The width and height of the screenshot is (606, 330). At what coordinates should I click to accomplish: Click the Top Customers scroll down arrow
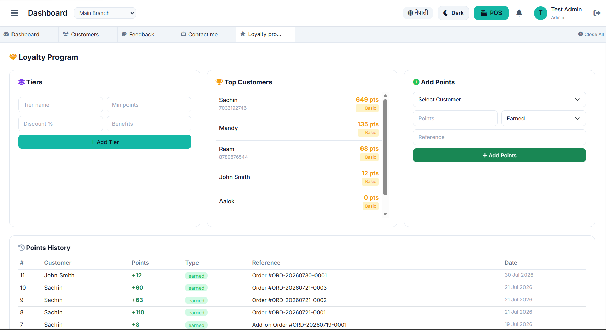[x=385, y=214]
